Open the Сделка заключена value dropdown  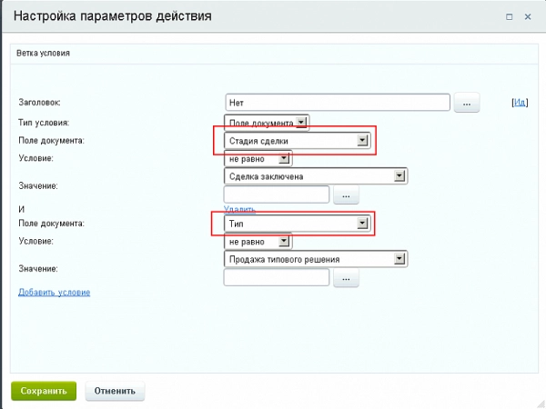315,176
